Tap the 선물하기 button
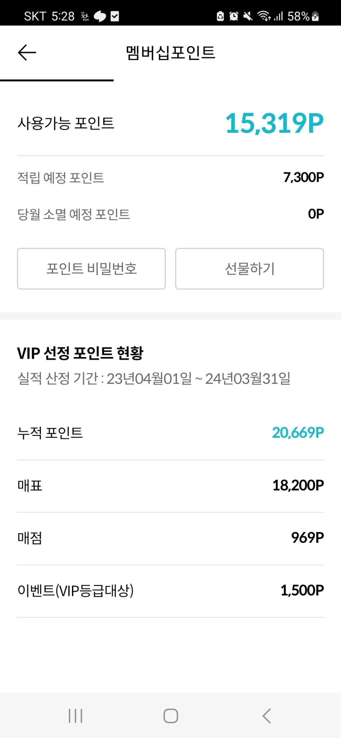Screen dimensions: 341x738 coord(249,269)
